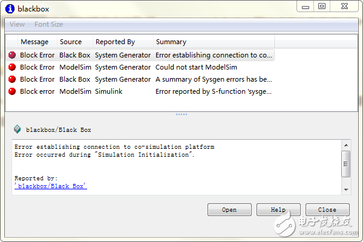Click red error icon for ModelSim System Generator row
The image size is (363, 242).
point(12,67)
